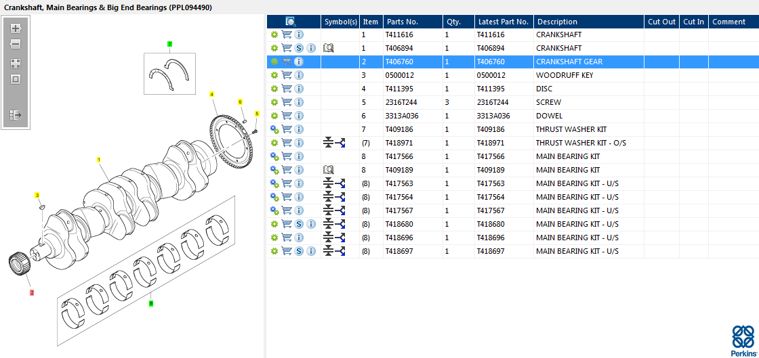
Task: Click the Qty. column header
Action: pos(458,22)
